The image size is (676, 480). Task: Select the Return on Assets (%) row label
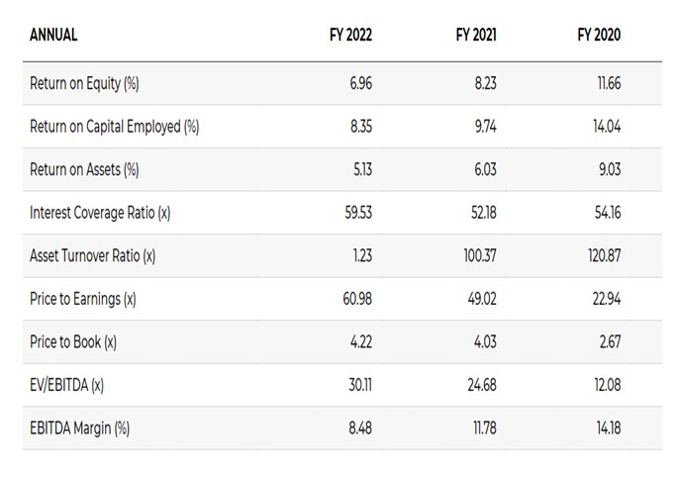(x=84, y=169)
